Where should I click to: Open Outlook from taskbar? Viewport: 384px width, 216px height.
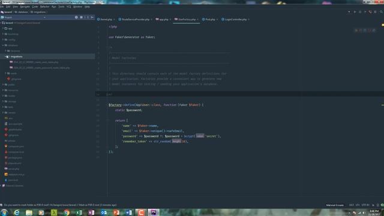[x=104, y=212]
